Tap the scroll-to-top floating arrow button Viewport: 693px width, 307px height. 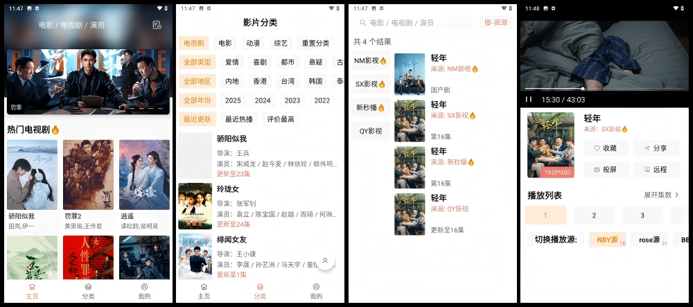tap(325, 261)
